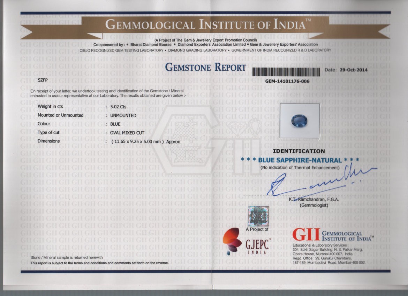Screen dimensions: 408x296
Task: Select the value 5.02 Cts
Action: 118,107
